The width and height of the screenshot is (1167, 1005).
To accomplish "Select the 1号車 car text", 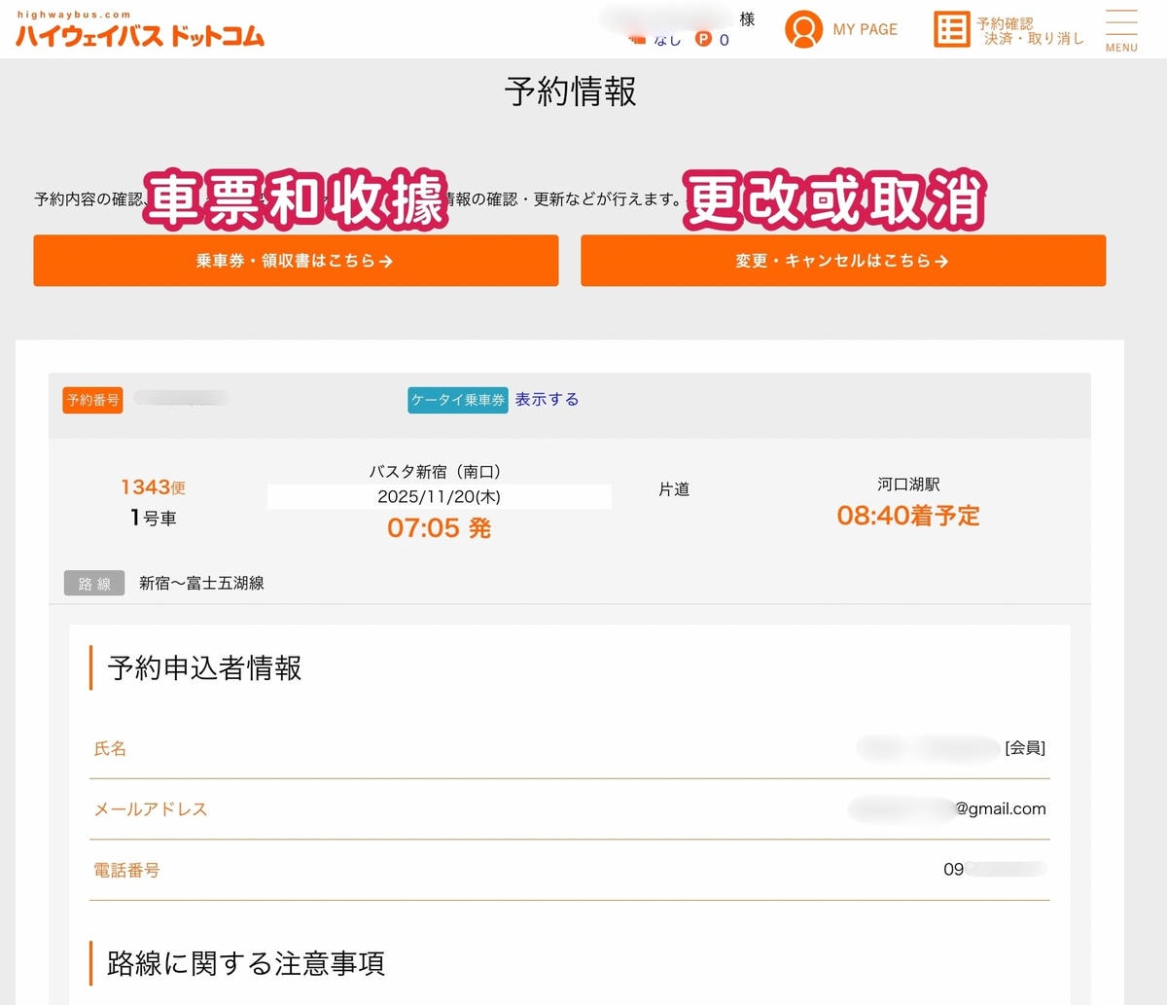I will (x=154, y=518).
